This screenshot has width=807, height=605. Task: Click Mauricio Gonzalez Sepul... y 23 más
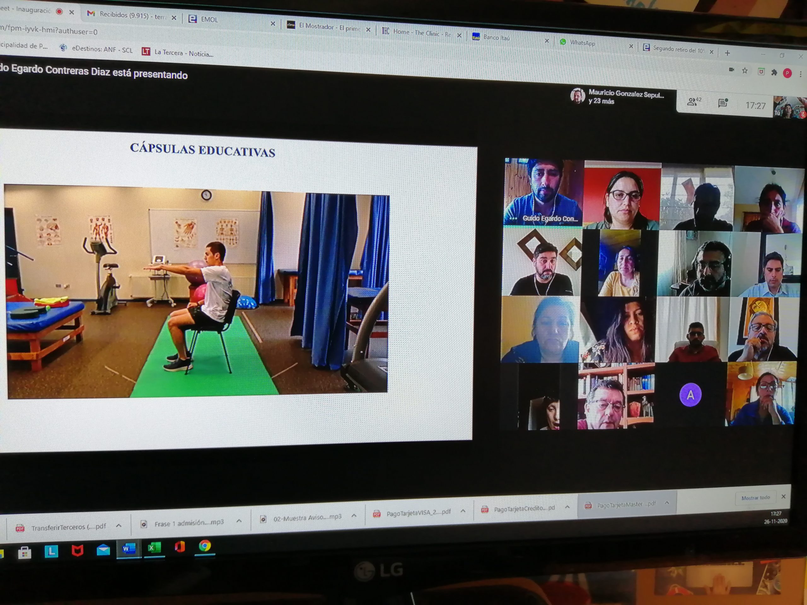(x=617, y=97)
